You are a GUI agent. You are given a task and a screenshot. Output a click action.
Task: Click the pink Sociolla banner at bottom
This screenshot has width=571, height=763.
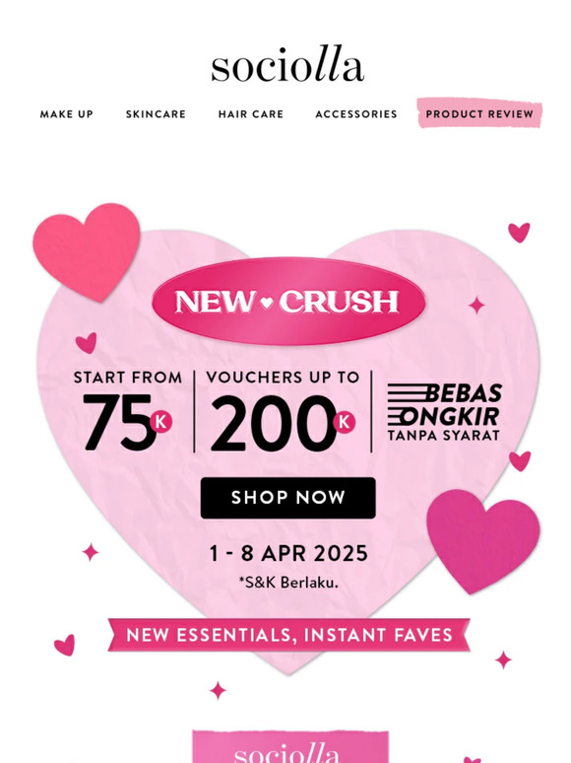(x=290, y=746)
